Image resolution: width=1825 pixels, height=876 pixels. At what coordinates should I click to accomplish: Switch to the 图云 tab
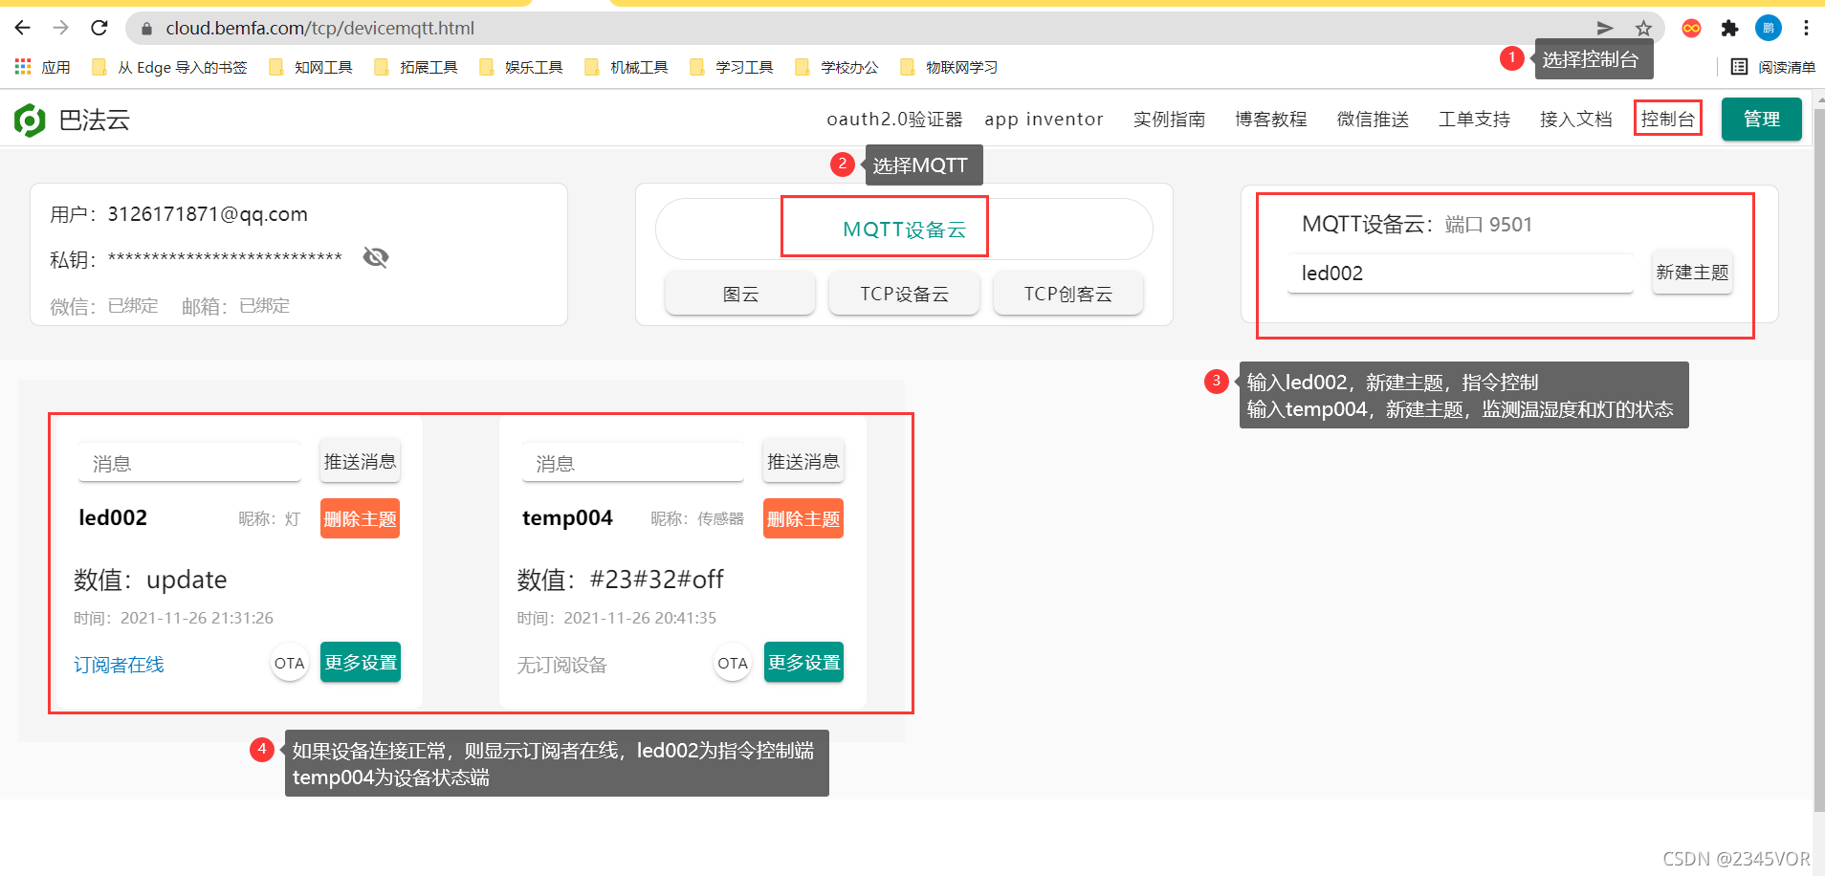click(740, 294)
